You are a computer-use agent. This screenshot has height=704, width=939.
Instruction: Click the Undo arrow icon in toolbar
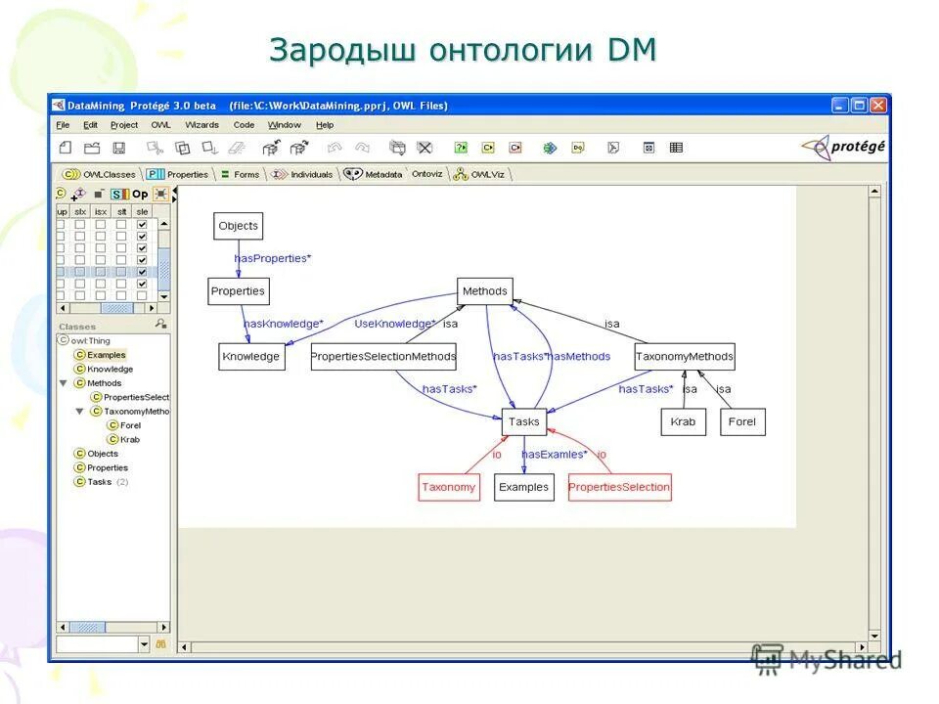333,148
